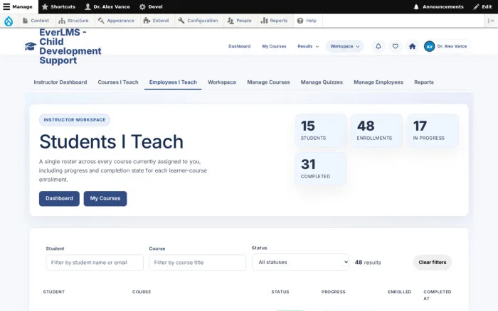Click the Enrolled column header
498x311 pixels.
pos(400,292)
